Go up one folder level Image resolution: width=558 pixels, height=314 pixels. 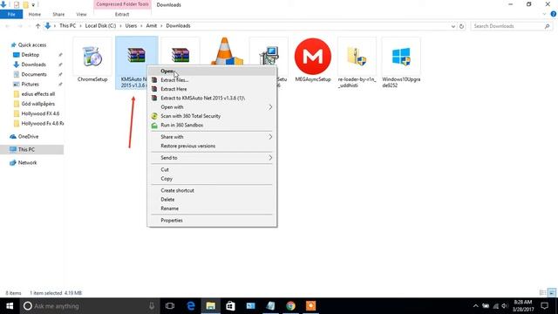click(x=37, y=26)
